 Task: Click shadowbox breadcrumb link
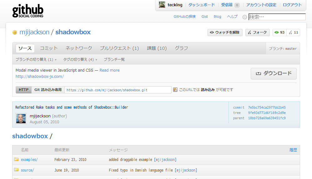tap(30, 136)
